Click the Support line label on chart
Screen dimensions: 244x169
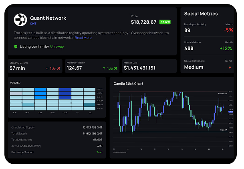point(224,130)
